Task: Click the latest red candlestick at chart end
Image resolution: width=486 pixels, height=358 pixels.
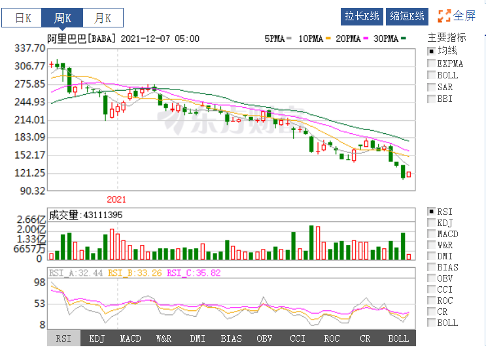Action: [x=409, y=174]
